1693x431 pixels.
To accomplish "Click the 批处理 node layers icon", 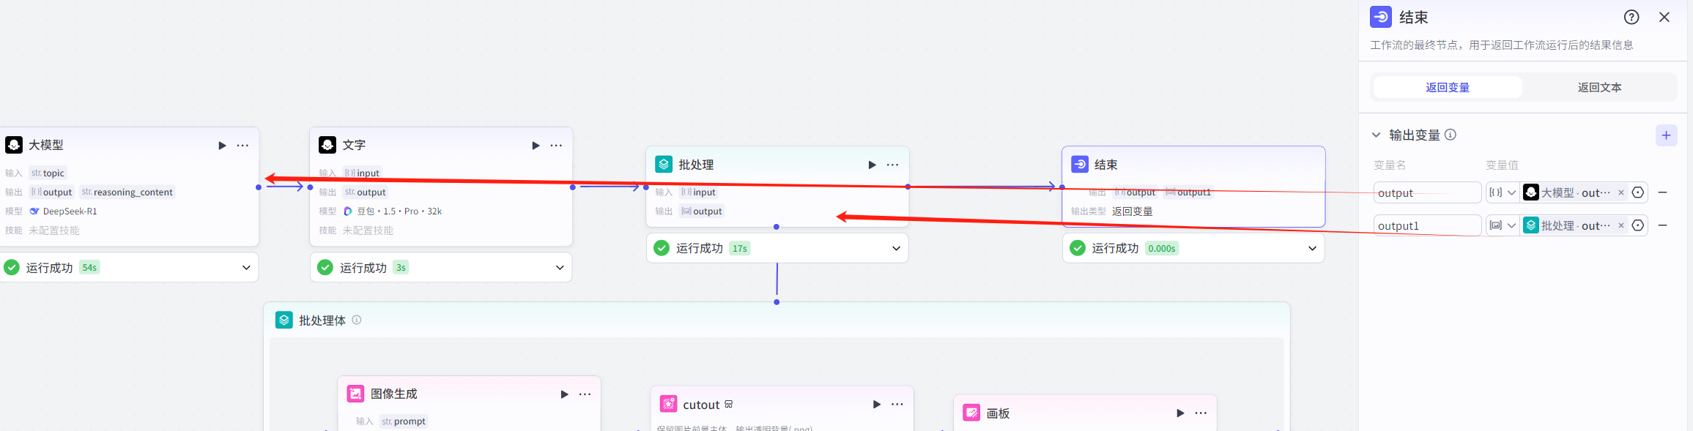I will tap(664, 165).
